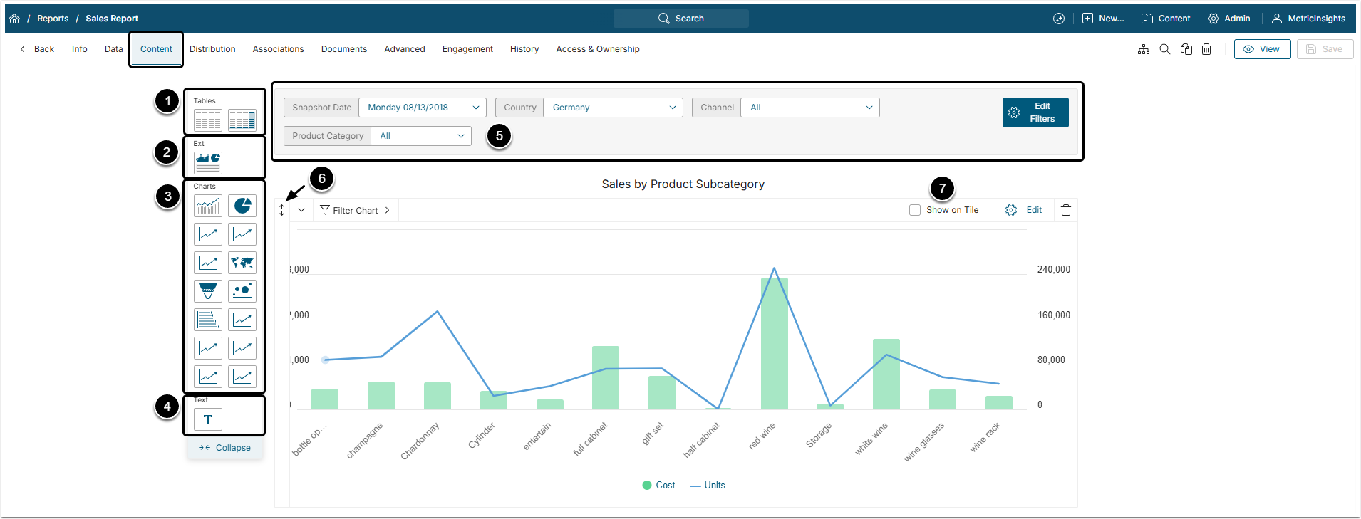
Task: Switch to the Distribution tab
Action: coord(212,49)
